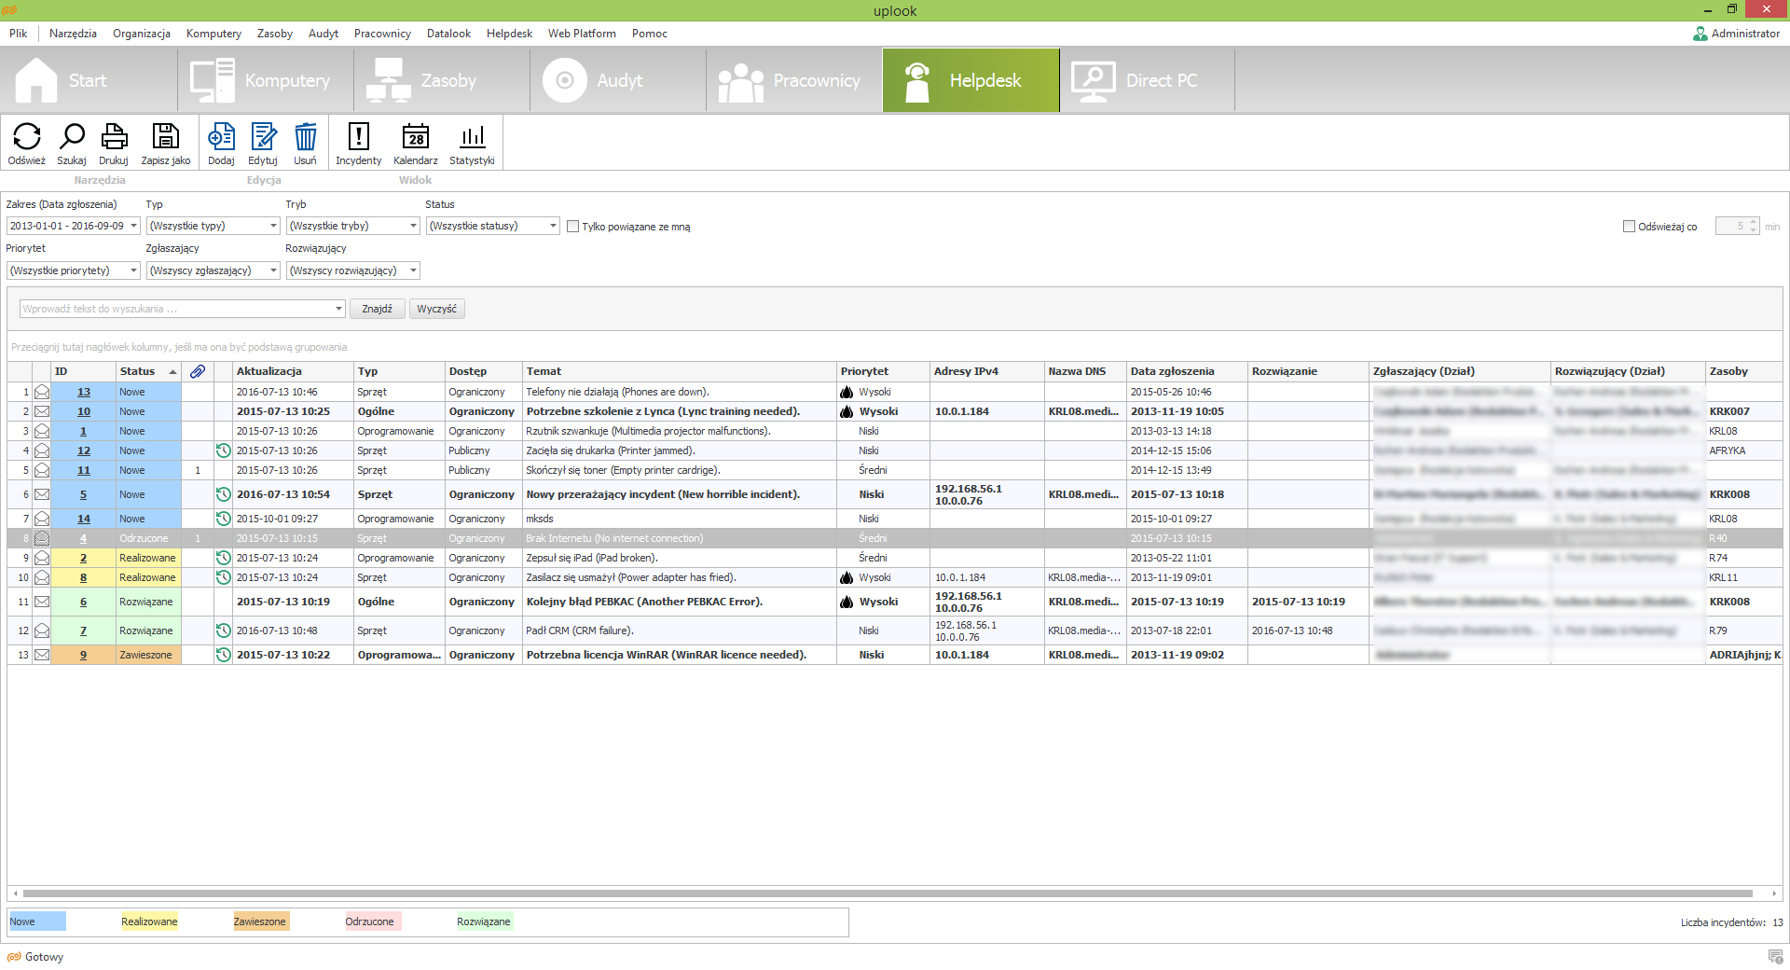Add a new incident with Dodaj

tap(221, 137)
